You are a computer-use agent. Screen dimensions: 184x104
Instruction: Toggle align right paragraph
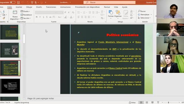pyautogui.click(x=85, y=17)
